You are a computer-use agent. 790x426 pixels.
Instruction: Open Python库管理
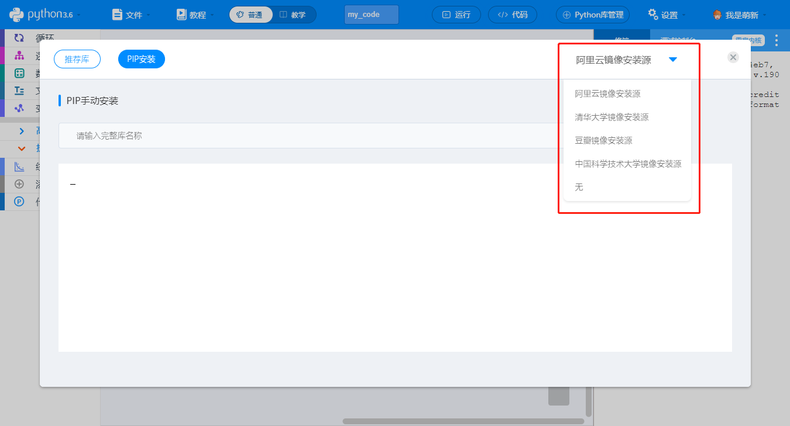593,15
